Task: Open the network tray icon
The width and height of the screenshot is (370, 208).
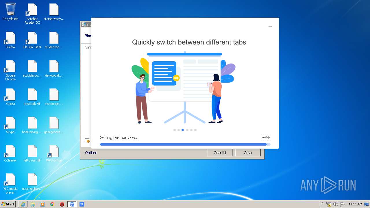Action: coord(329,204)
